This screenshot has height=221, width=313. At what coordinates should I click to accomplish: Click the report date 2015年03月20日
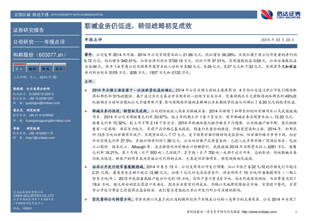click(278, 39)
